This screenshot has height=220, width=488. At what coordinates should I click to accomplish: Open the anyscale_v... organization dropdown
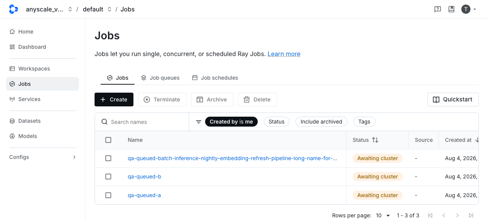pyautogui.click(x=49, y=9)
